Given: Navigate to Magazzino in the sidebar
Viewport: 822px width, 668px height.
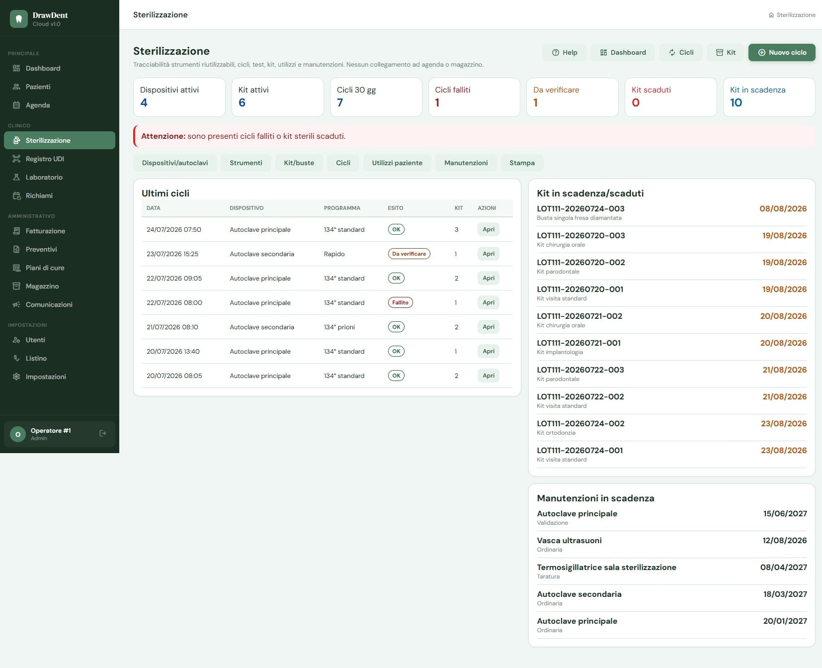Looking at the screenshot, I should [x=60, y=286].
